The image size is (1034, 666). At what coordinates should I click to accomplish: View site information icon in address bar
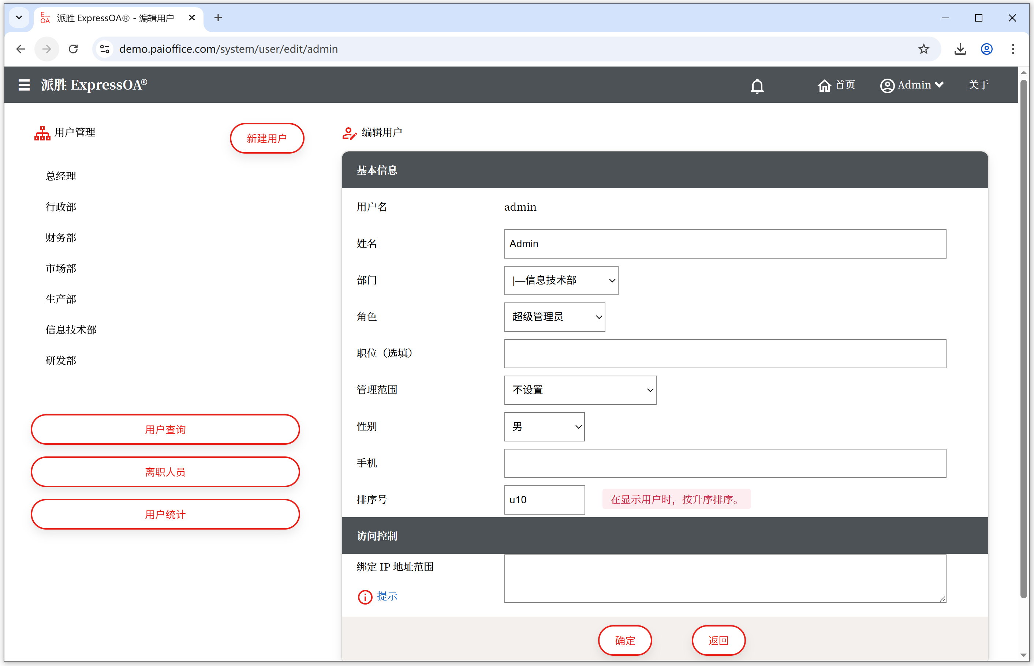[x=105, y=49]
